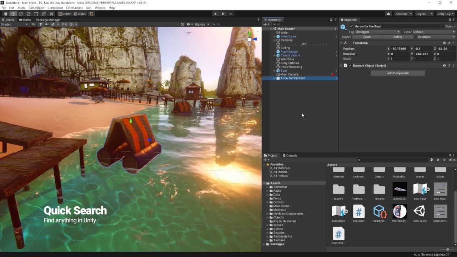Screen dimensions: 457x257
Task: Toggle 2D view mode in Scene
Action: pos(33,24)
